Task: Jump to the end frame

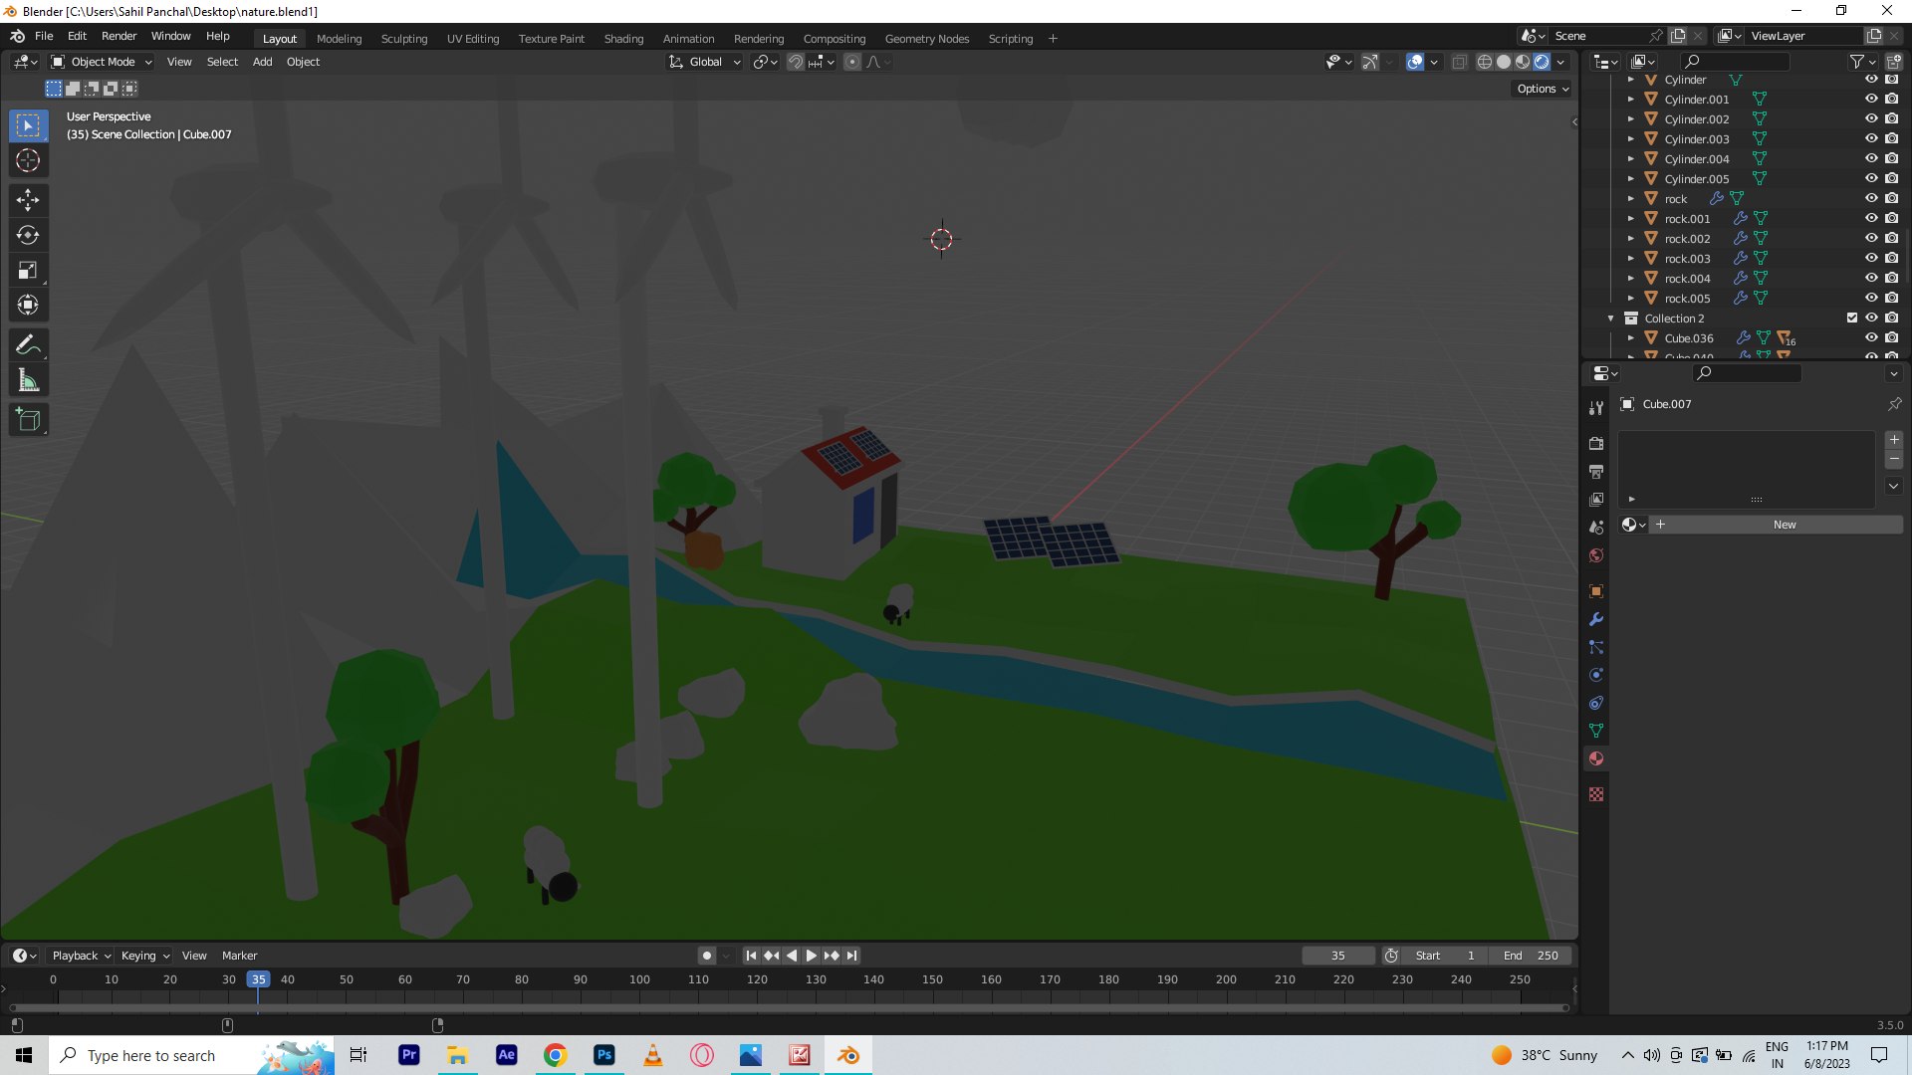Action: click(851, 956)
